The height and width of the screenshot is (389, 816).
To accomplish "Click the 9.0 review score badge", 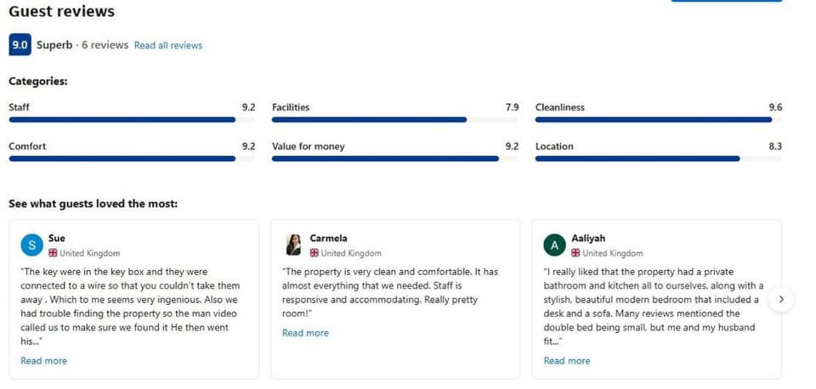I will pos(20,45).
